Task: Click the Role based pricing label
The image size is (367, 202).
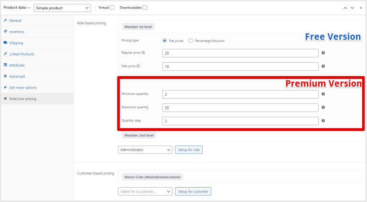Action: (x=92, y=23)
